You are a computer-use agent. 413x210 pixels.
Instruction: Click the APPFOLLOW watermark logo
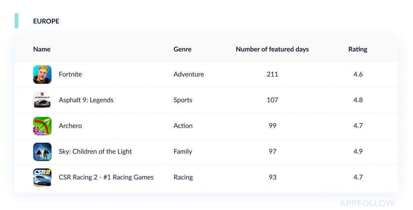click(x=367, y=204)
